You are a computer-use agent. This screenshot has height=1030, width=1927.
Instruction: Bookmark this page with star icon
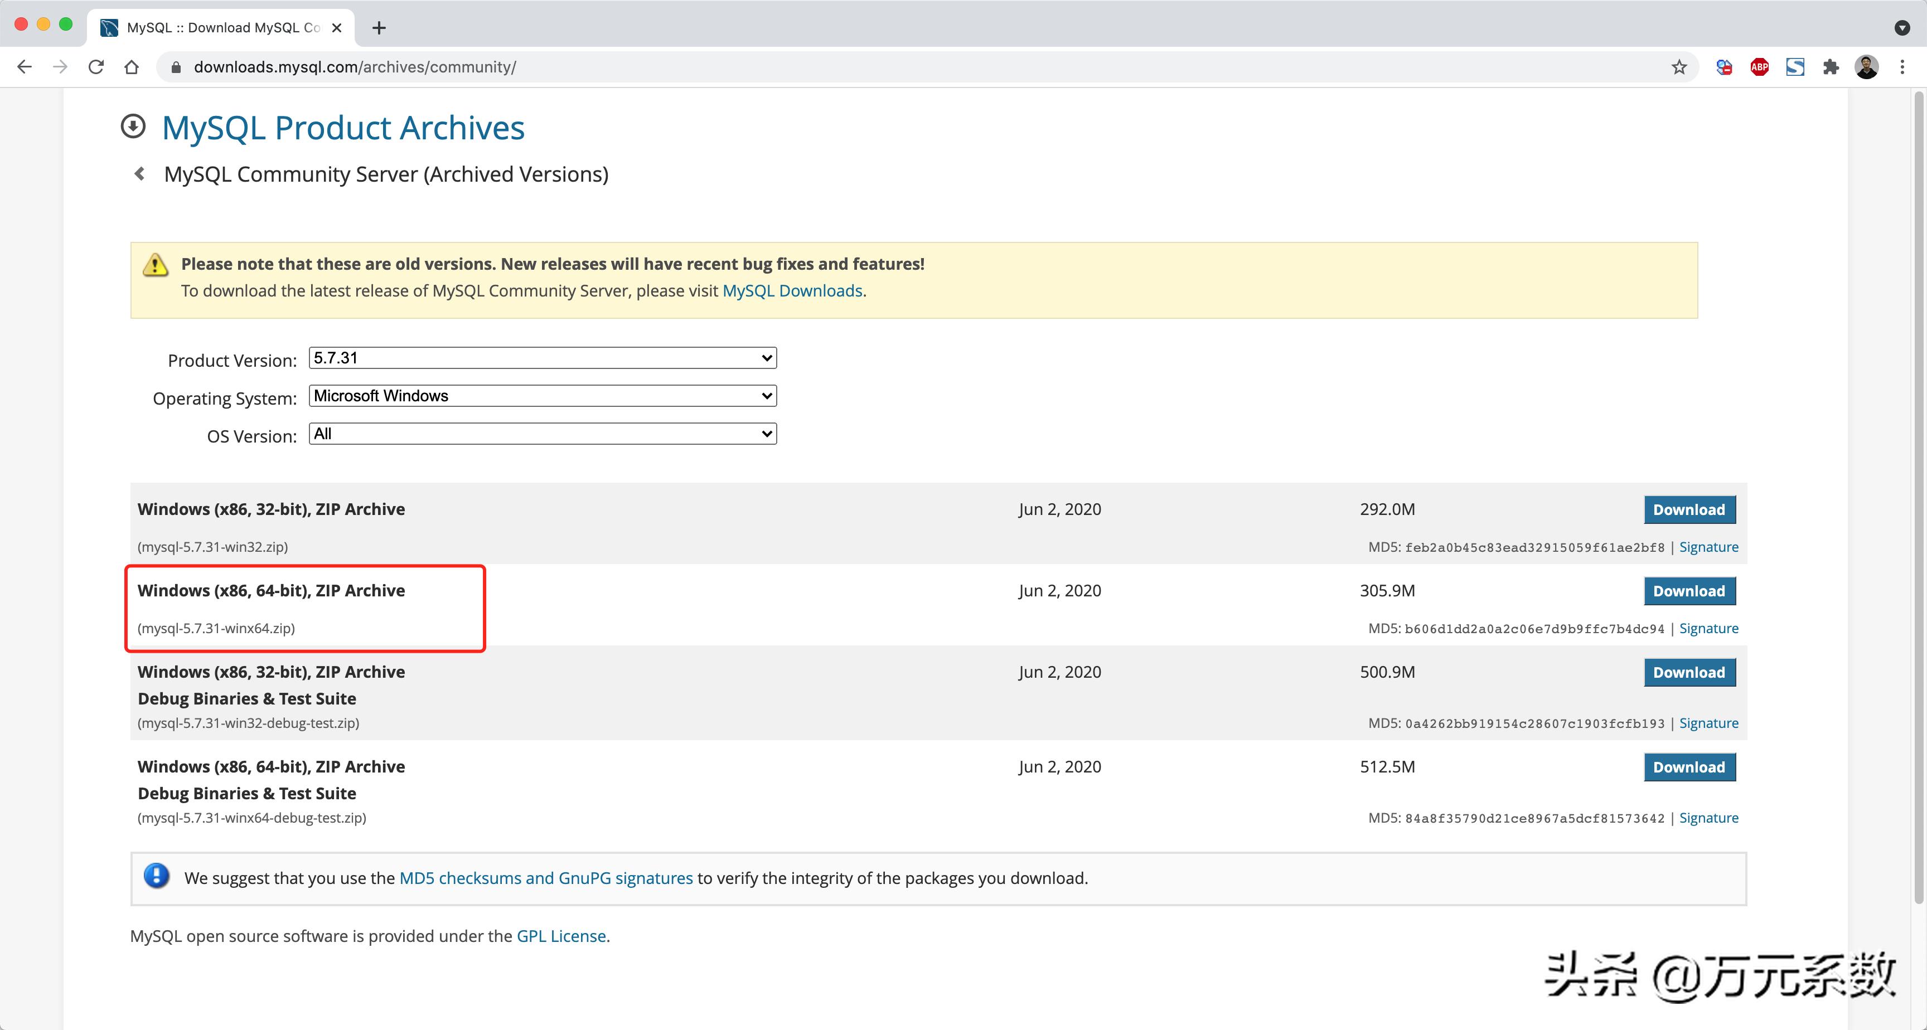[1679, 67]
